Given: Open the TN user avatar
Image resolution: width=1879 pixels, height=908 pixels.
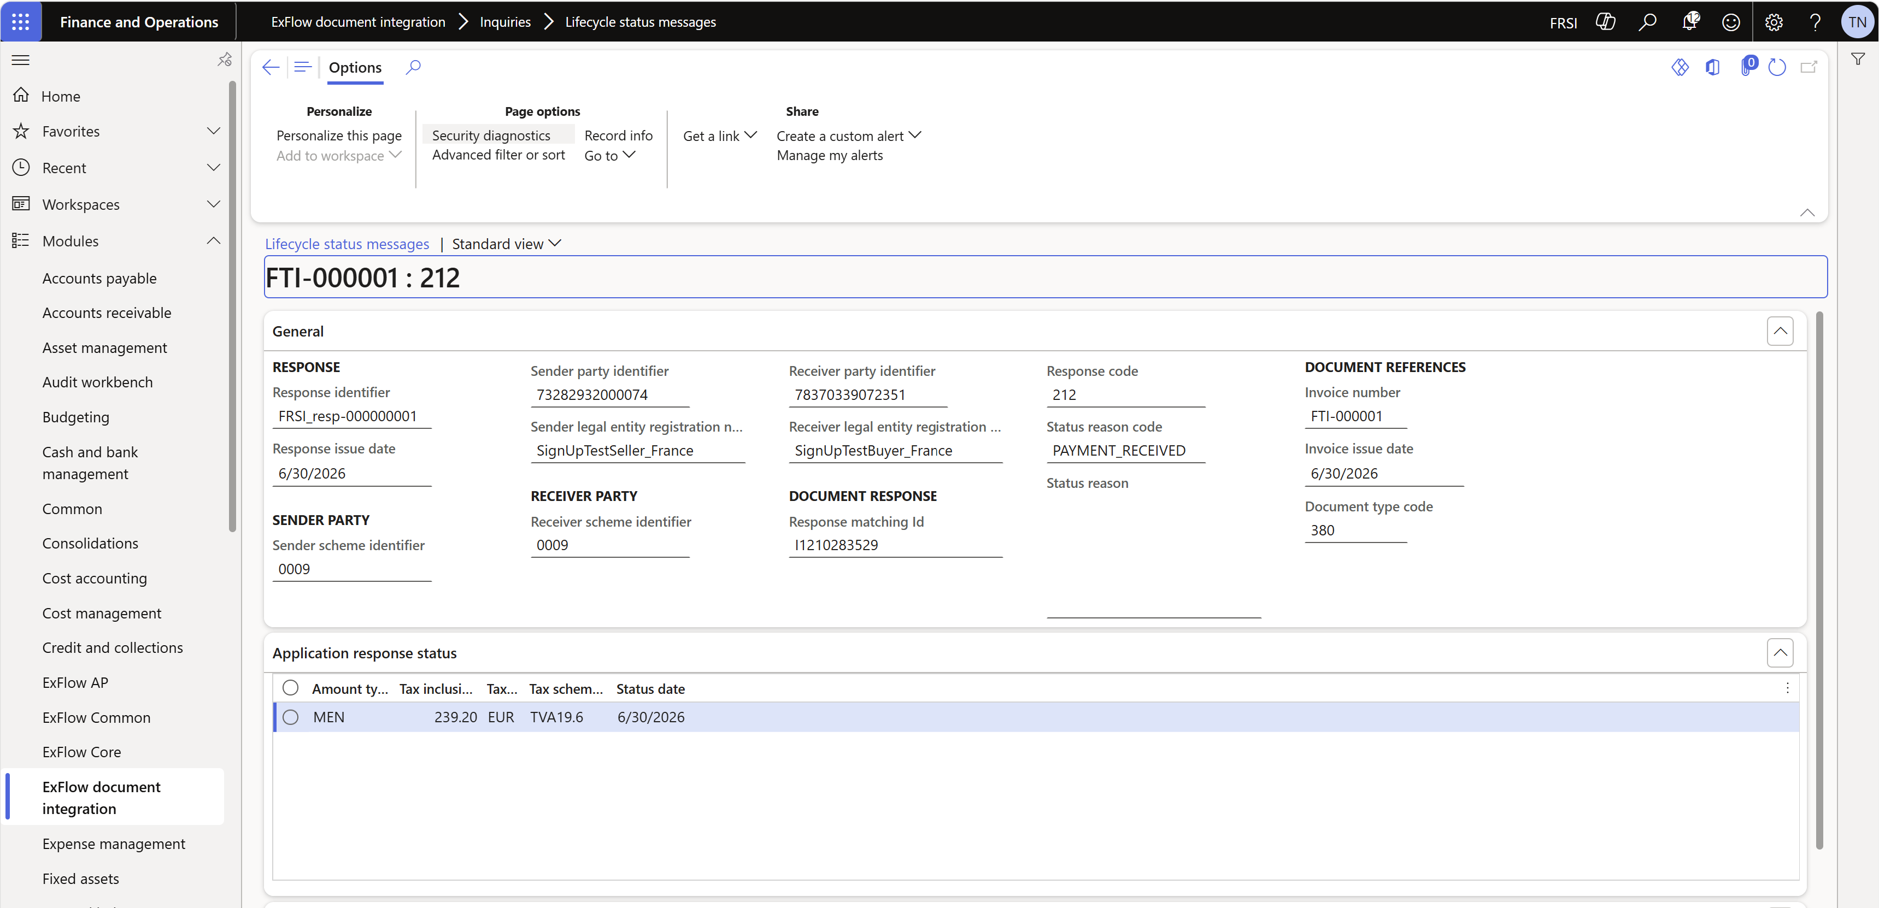Looking at the screenshot, I should click(1857, 22).
